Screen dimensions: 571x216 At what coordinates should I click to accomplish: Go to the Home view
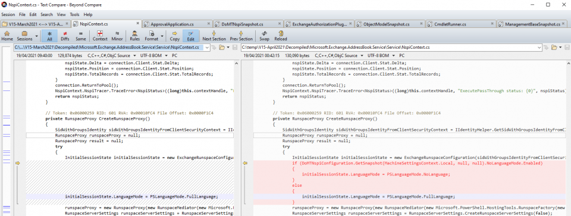click(7, 36)
